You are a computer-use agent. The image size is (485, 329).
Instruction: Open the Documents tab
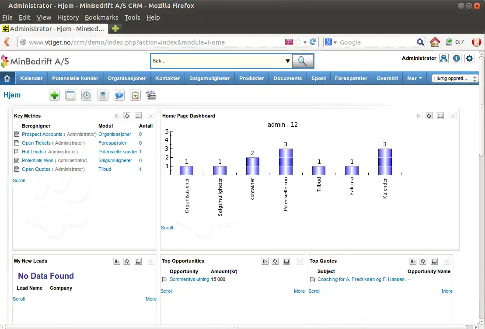pos(288,79)
